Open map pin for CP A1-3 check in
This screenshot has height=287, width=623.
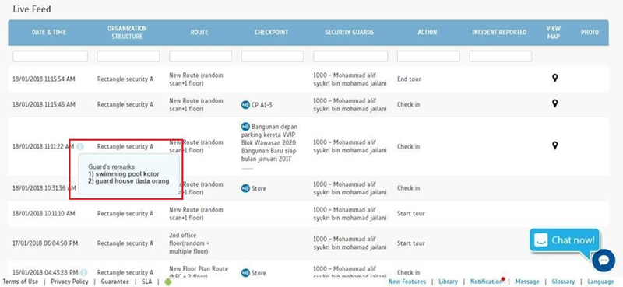(x=554, y=103)
